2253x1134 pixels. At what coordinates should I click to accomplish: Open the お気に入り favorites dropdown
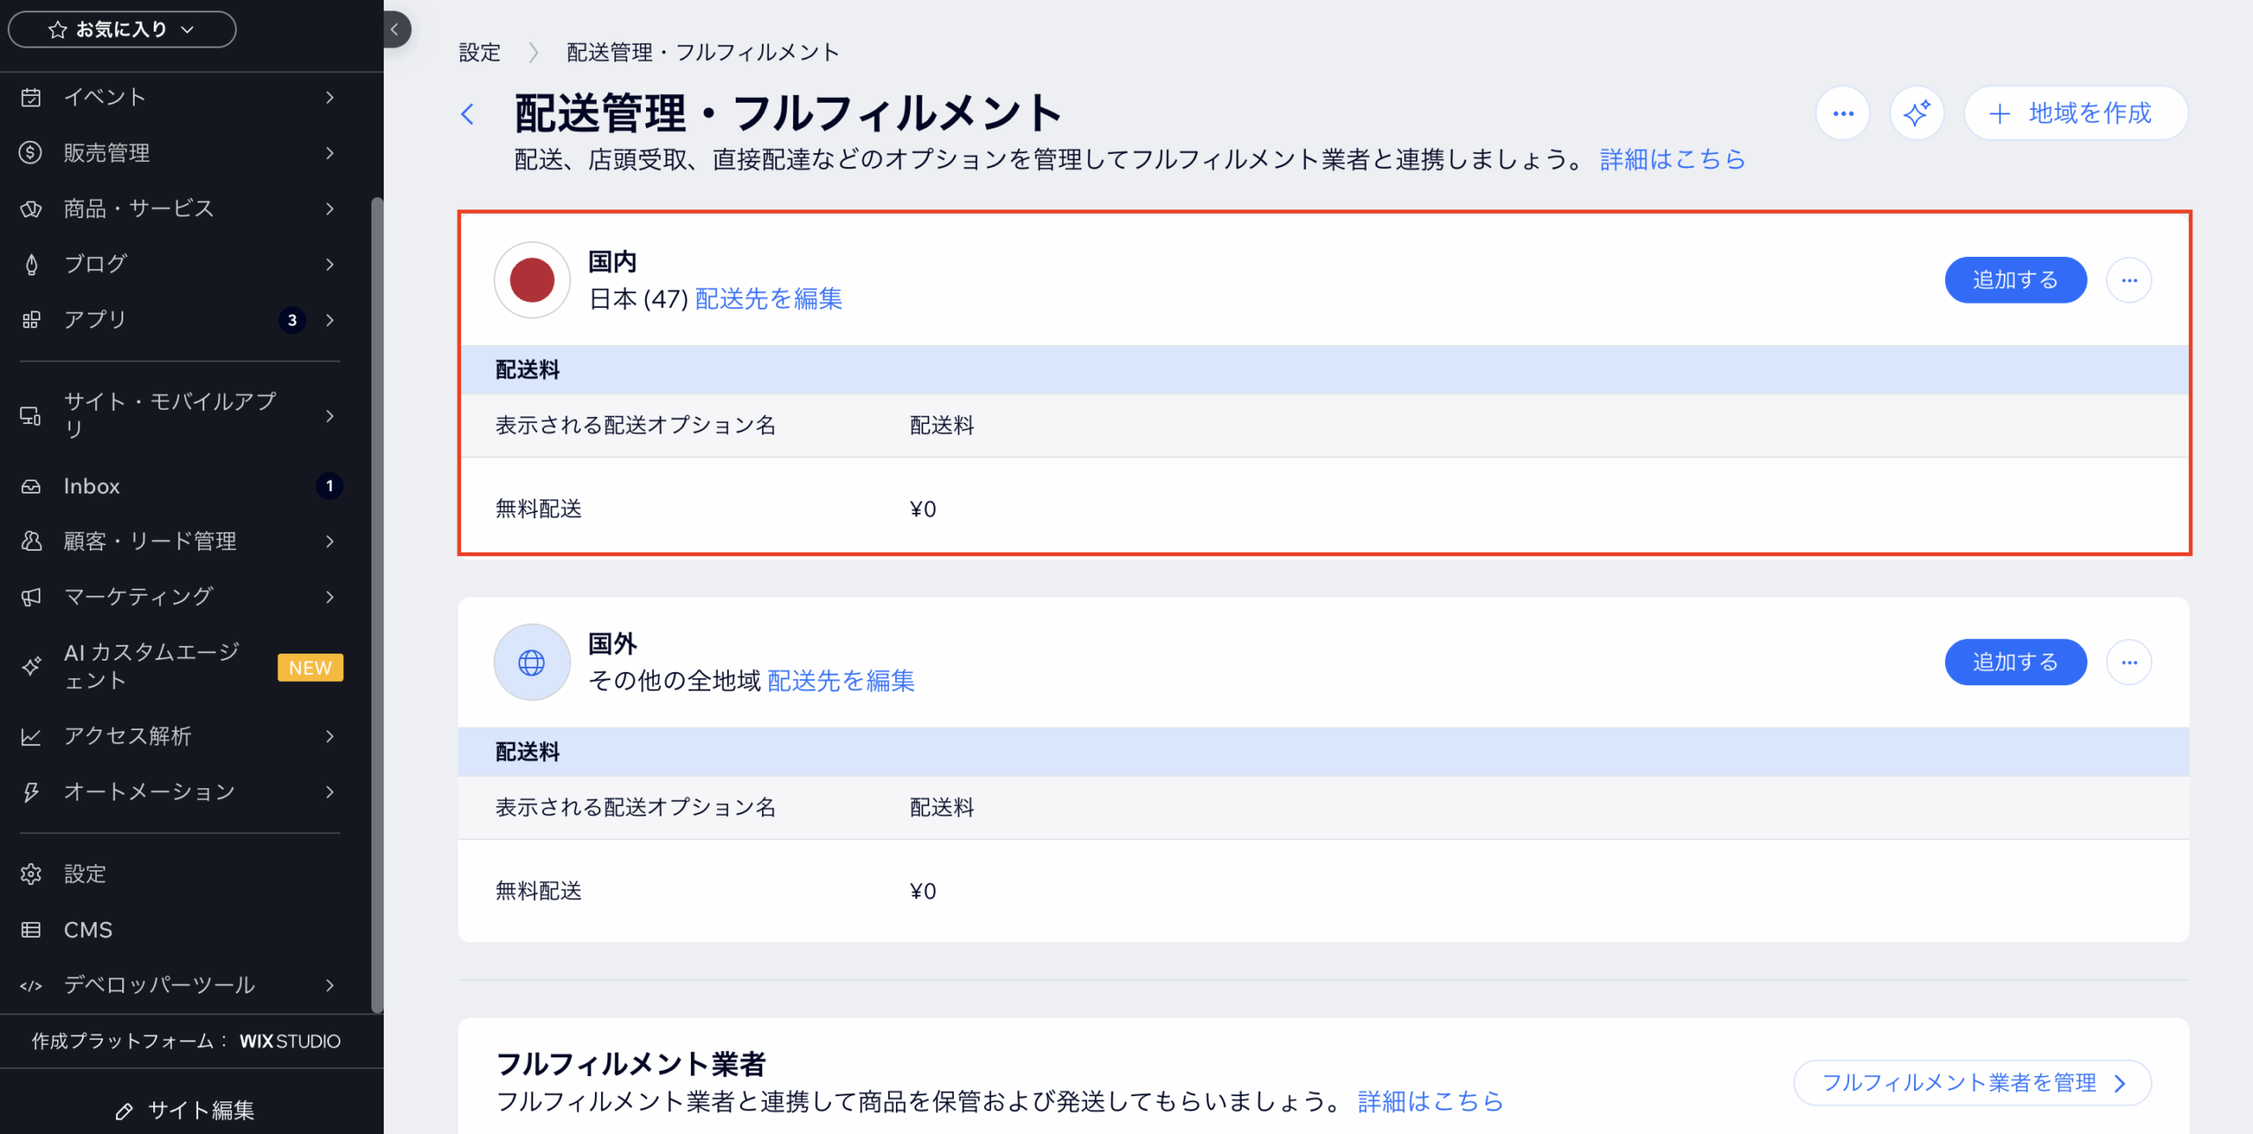[122, 30]
